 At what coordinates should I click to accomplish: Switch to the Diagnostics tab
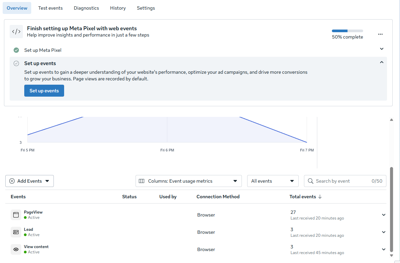(x=86, y=8)
